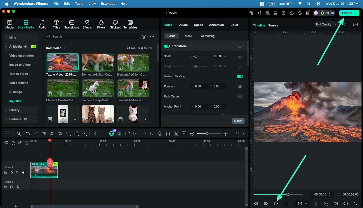Screen dimensions: 363x208
Task: Open the Stickers panel
Action: 115,24
